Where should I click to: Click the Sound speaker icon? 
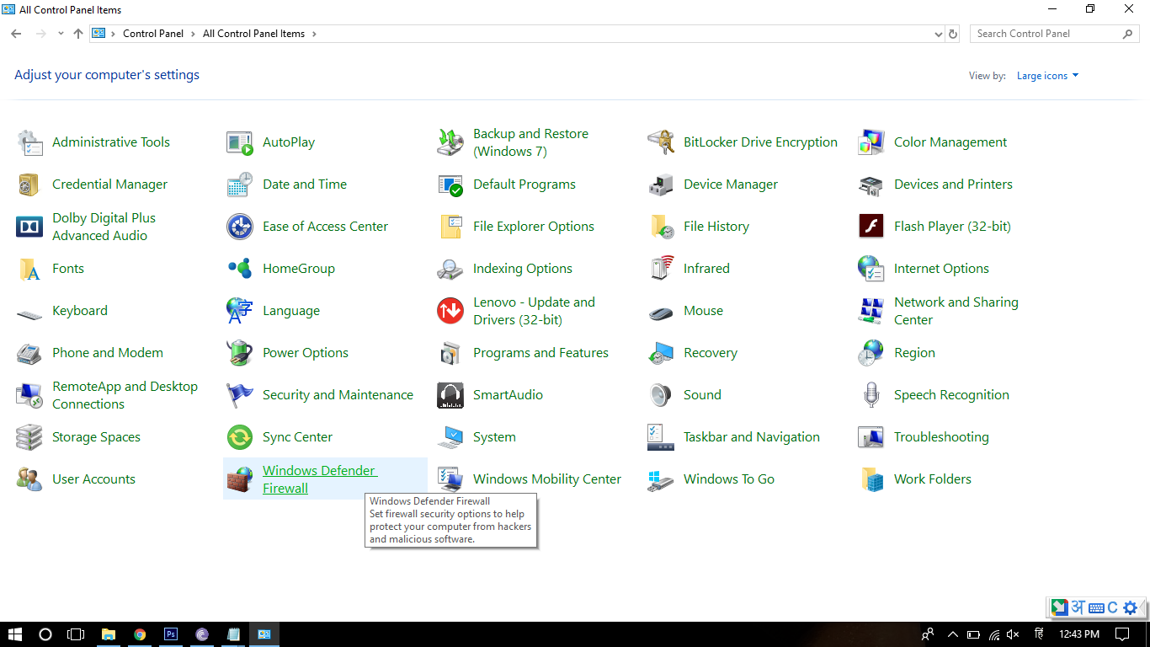661,395
